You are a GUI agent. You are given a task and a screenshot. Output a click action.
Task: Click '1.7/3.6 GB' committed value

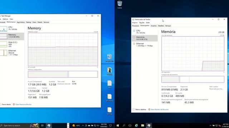(x=34, y=91)
